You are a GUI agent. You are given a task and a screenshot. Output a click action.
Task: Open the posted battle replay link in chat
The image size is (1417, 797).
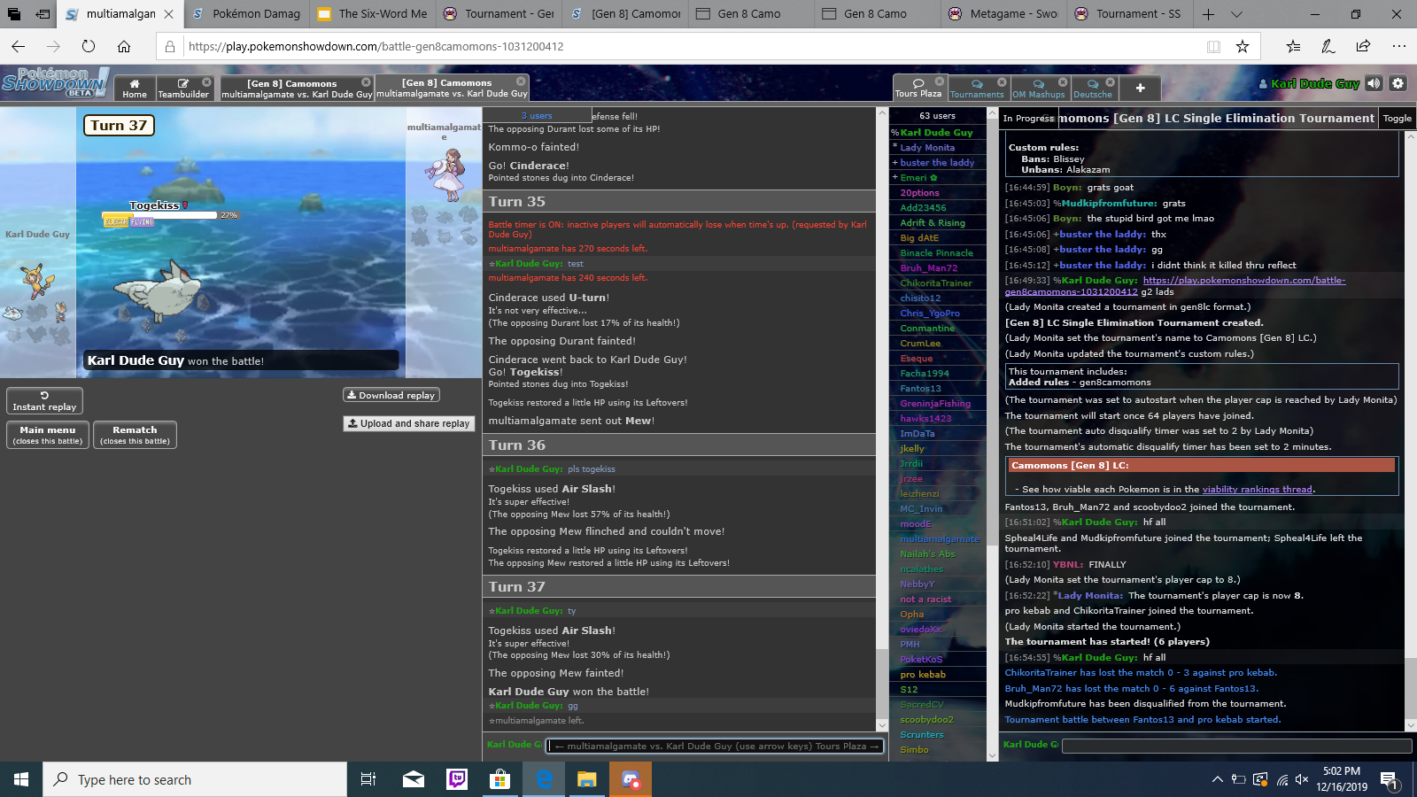point(1174,285)
